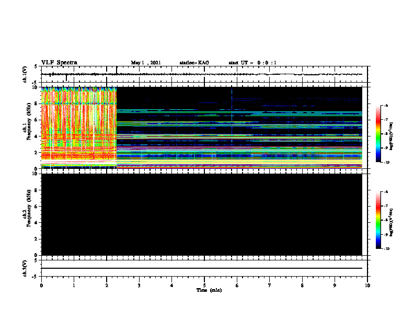Click the "ch.1(V)" waveform axis label
Image resolution: width=414 pixels, height=320 pixels.
(25, 74)
